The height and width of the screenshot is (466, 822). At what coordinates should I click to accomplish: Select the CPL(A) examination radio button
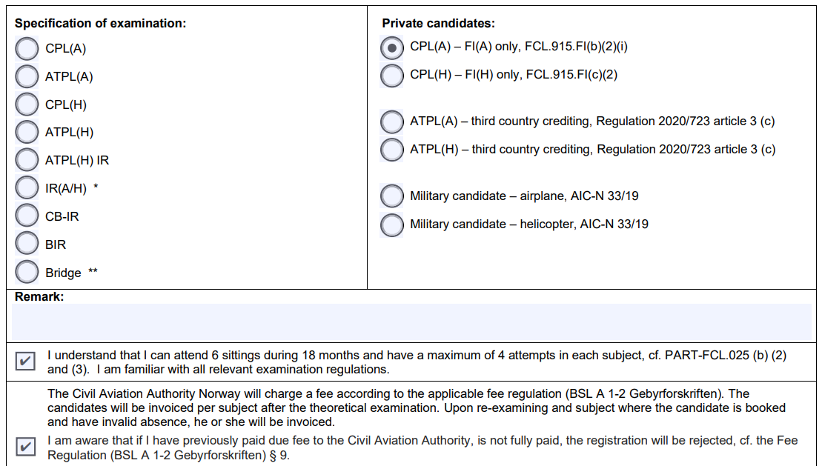[27, 49]
